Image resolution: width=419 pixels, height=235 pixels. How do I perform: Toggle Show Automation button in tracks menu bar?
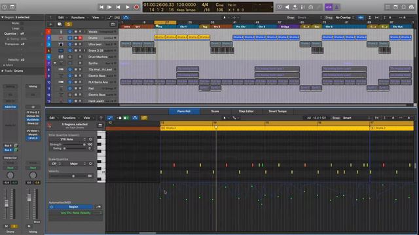(x=109, y=18)
